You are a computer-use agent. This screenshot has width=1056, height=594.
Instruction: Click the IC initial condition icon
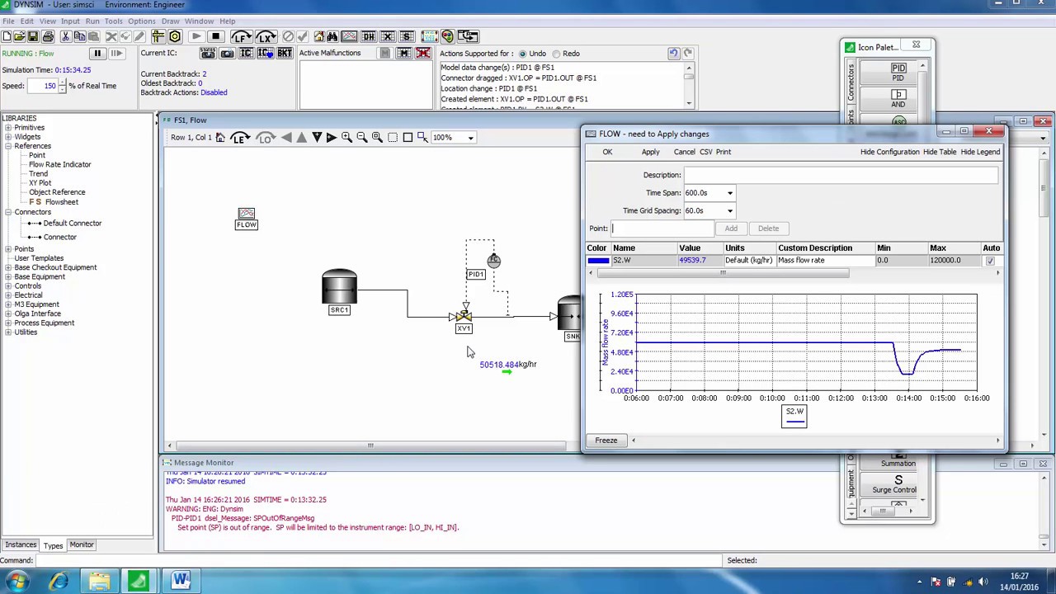246,54
